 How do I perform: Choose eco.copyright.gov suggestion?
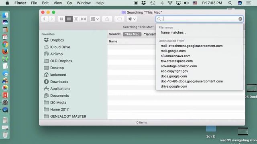tap(200, 71)
